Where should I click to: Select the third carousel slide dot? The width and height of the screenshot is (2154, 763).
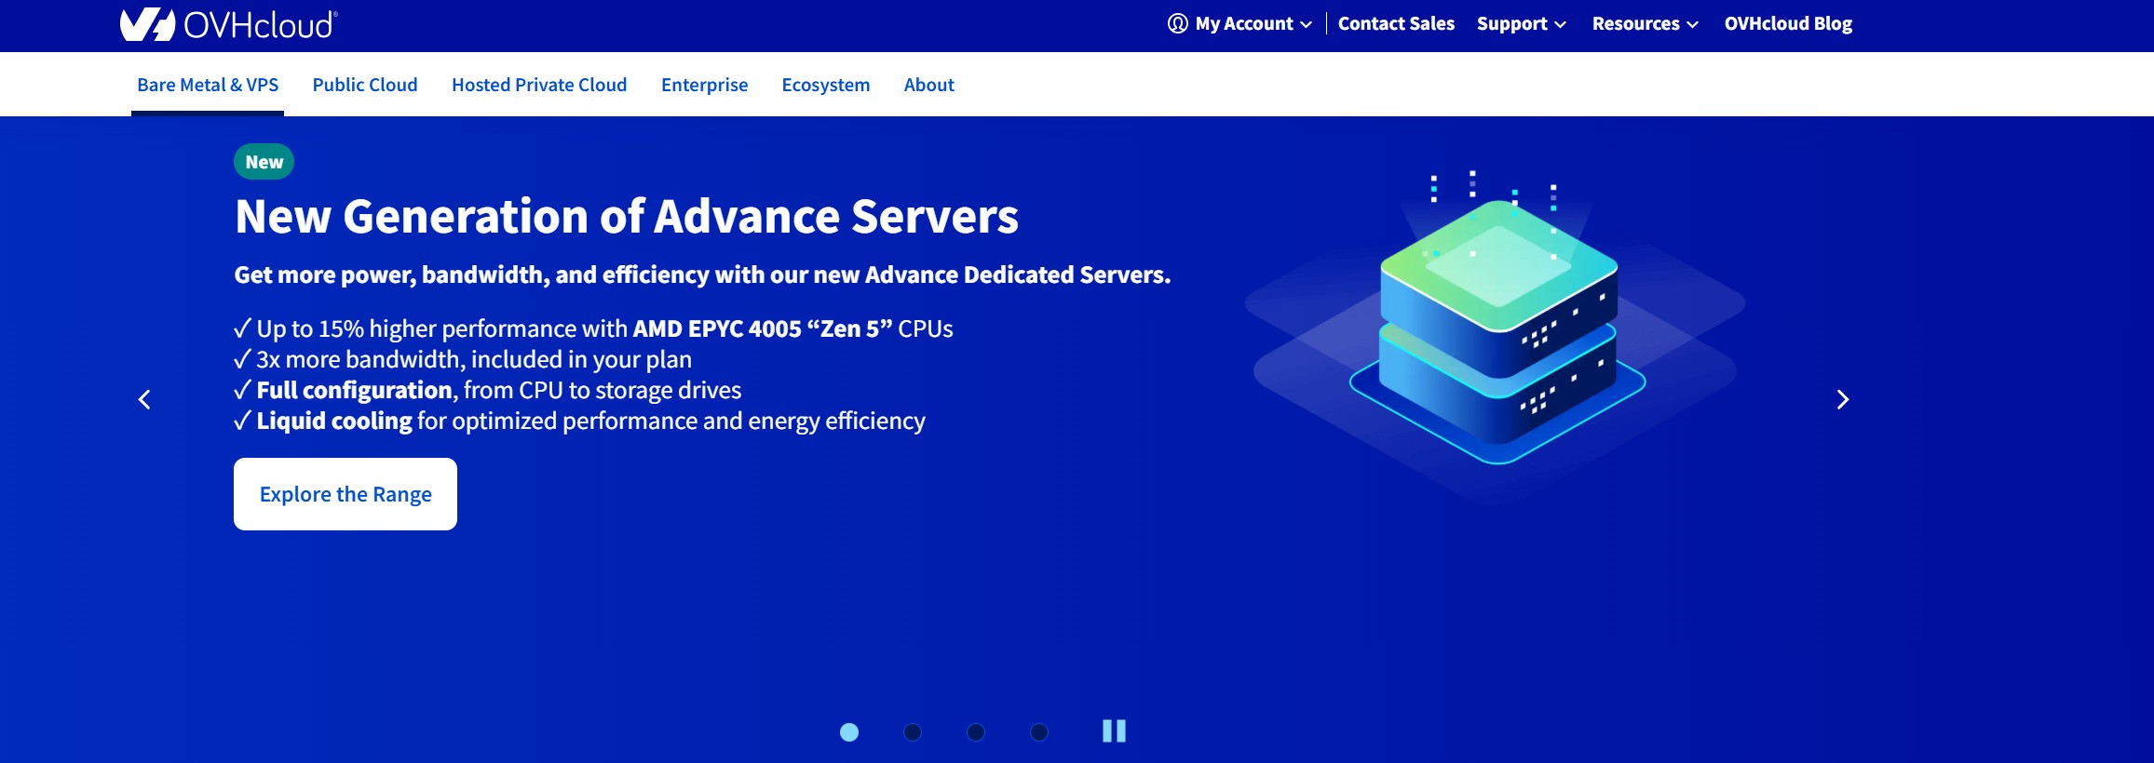pyautogui.click(x=976, y=732)
